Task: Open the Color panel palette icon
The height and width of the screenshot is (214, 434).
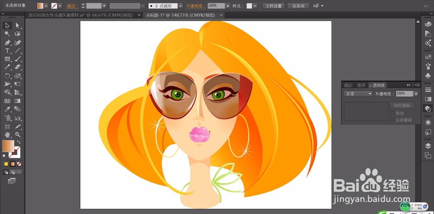Action: pyautogui.click(x=428, y=24)
